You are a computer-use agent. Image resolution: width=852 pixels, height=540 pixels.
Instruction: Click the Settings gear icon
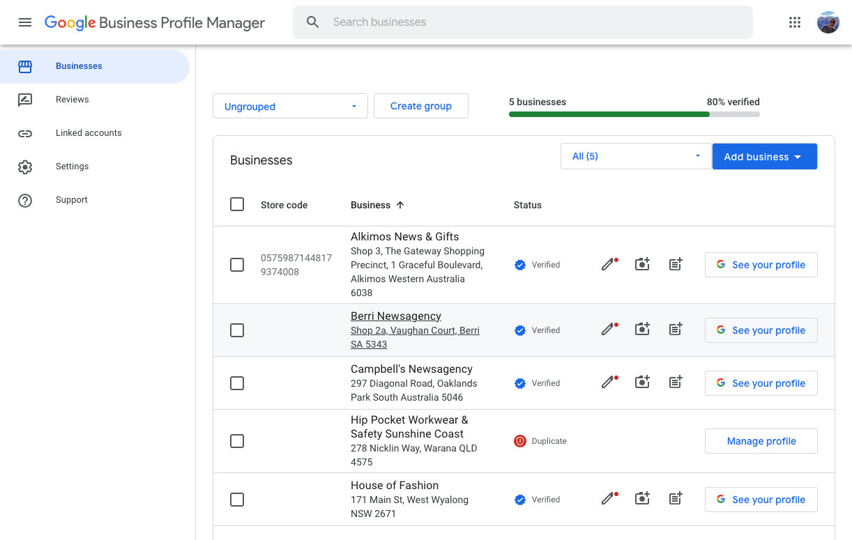25,167
